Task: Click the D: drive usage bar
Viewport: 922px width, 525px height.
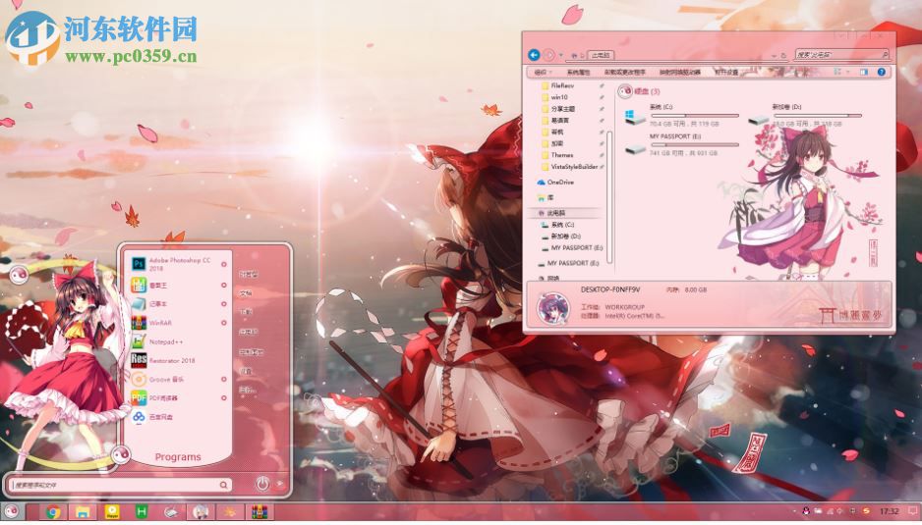Action: 818,116
